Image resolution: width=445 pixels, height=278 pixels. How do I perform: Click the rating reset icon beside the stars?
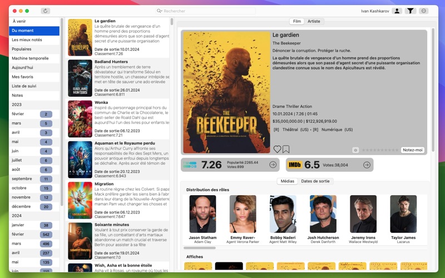(x=355, y=150)
